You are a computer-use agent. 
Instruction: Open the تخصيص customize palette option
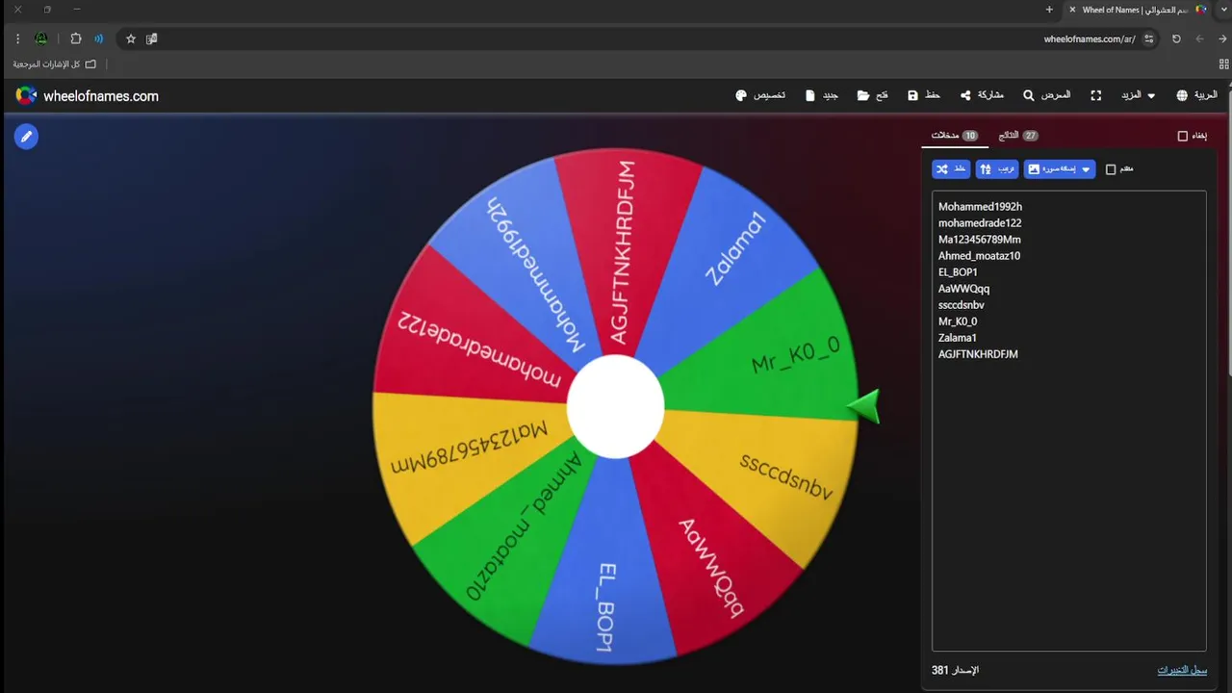[x=760, y=95]
